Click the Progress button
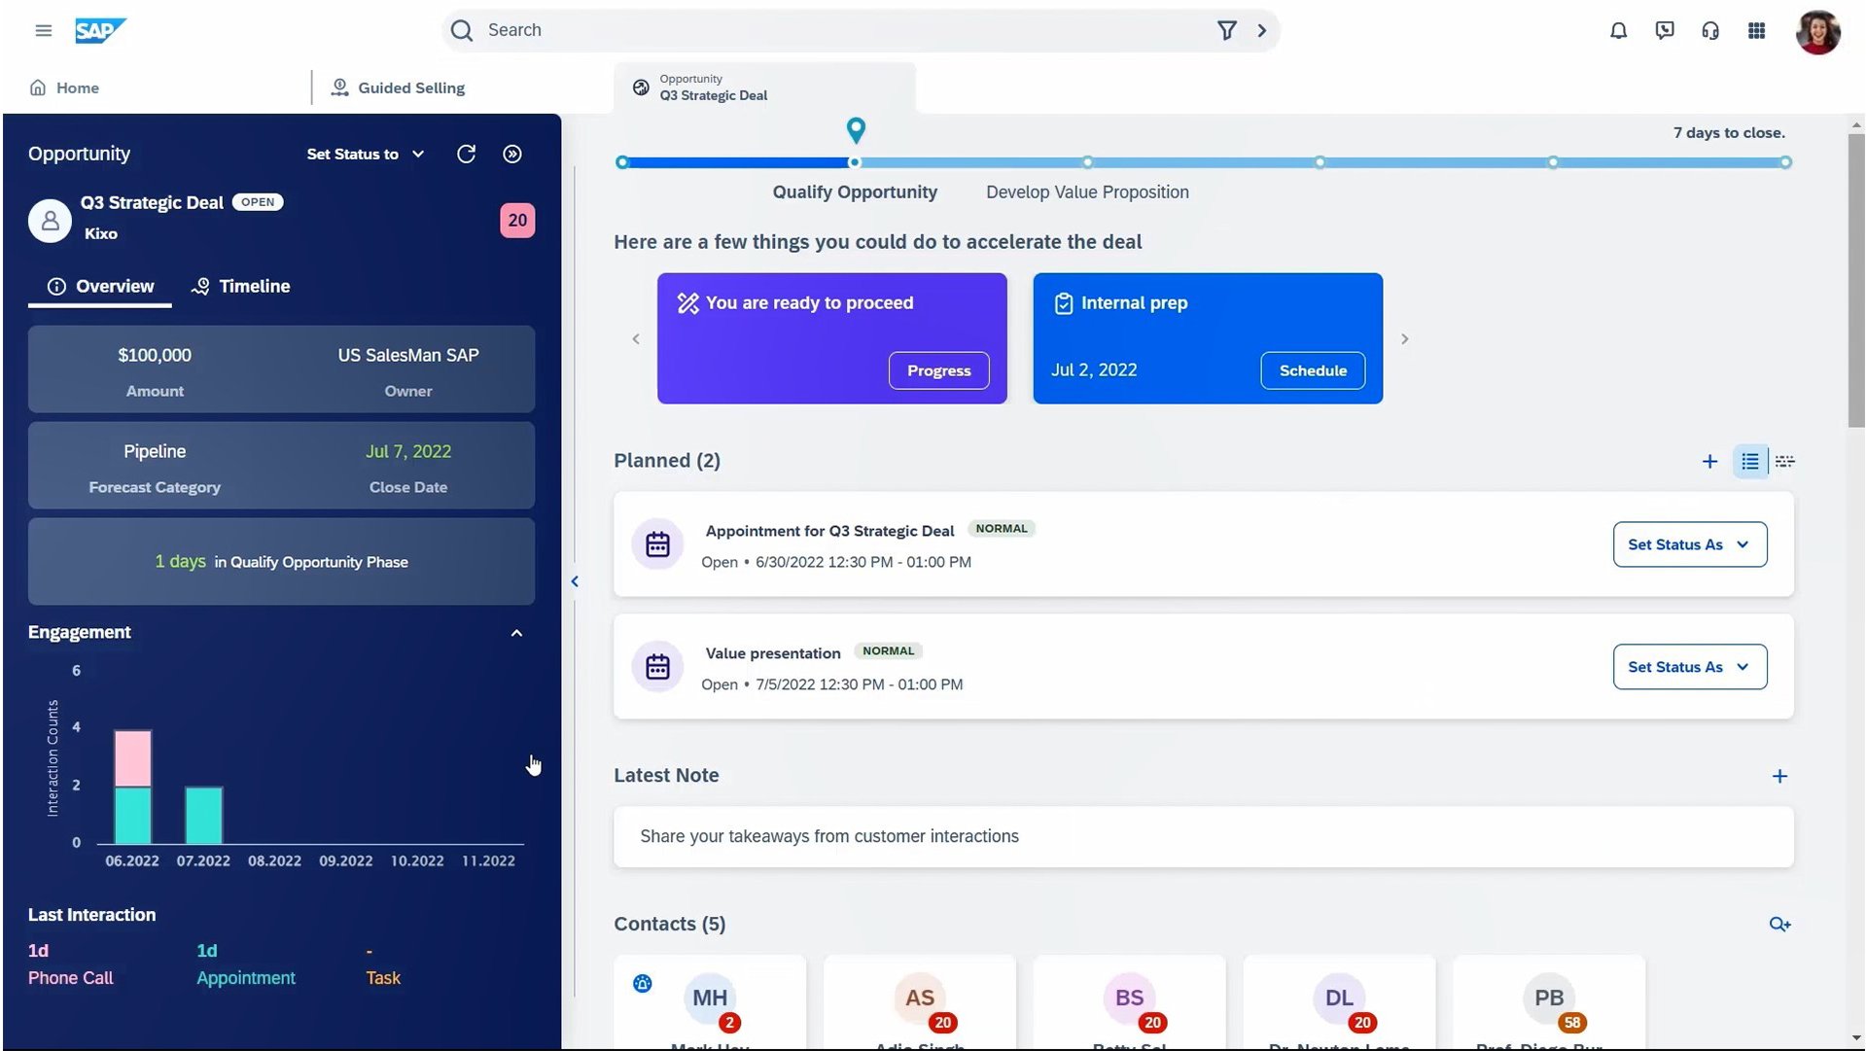This screenshot has height=1051, width=1866. pyautogui.click(x=938, y=370)
